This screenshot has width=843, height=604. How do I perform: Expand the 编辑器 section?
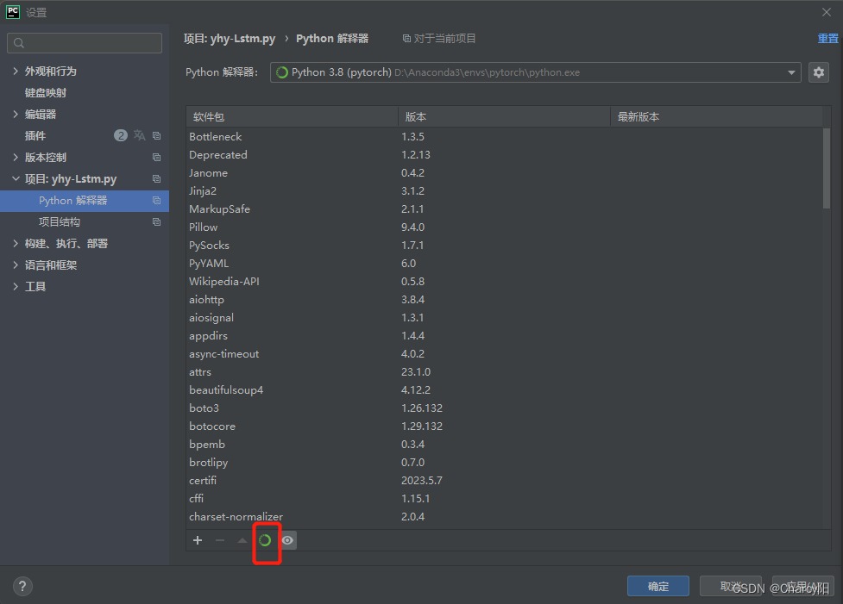point(16,114)
